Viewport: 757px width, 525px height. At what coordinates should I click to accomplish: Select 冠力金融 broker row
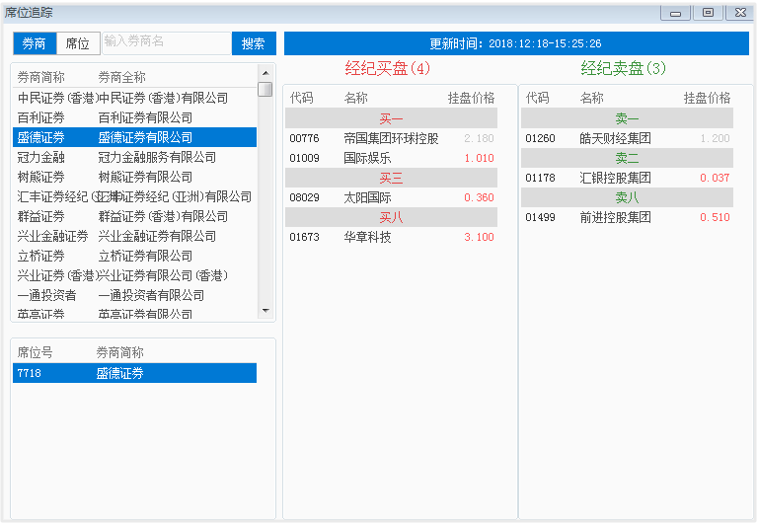(x=133, y=157)
